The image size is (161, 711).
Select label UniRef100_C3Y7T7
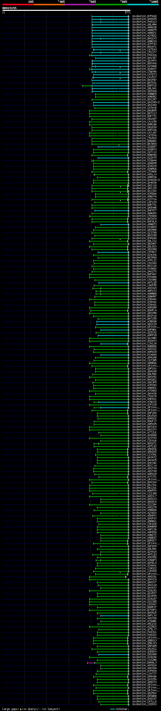coord(144,673)
